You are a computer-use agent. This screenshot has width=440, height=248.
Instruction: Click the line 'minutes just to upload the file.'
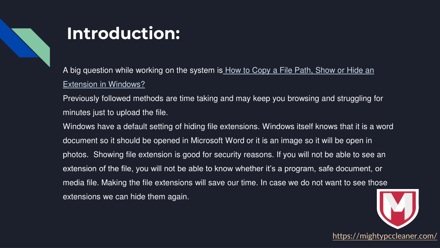(x=115, y=112)
